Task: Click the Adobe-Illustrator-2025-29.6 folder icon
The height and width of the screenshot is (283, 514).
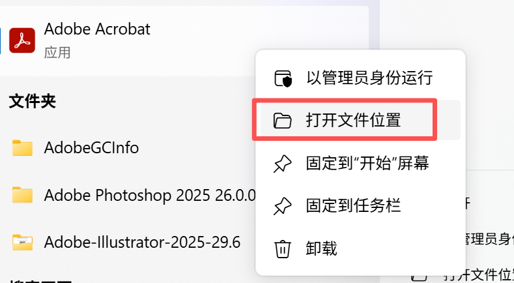Action: tap(22, 243)
